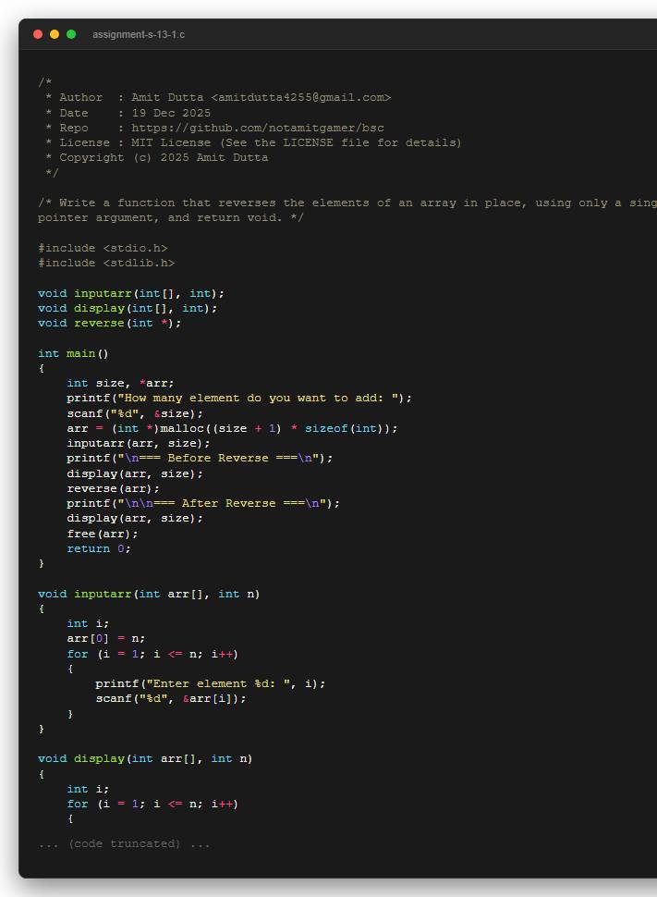Click the printf '=== After Reverse ===' line
The width and height of the screenshot is (657, 897).
203,503
